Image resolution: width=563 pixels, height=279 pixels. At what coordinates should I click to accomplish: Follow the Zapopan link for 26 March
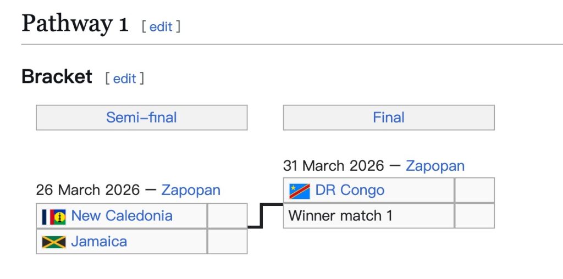tap(191, 190)
